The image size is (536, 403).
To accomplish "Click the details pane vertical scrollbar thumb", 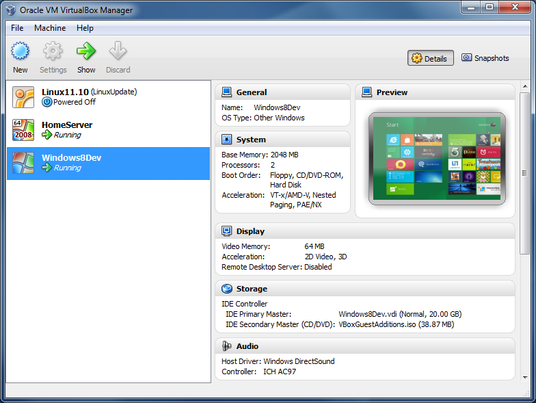I will 525,174.
